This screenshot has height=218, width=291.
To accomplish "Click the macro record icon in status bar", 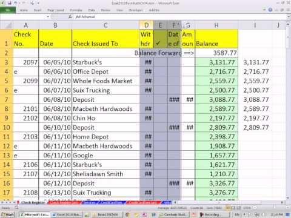I will click(16, 208).
